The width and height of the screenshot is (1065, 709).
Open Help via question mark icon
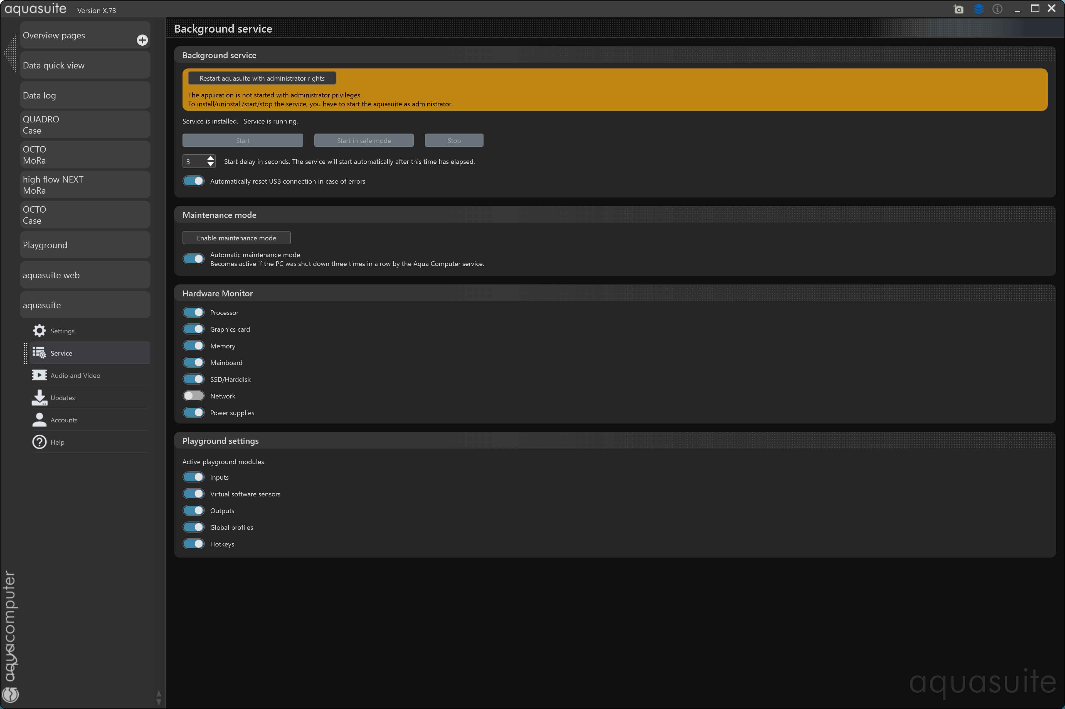click(x=39, y=442)
